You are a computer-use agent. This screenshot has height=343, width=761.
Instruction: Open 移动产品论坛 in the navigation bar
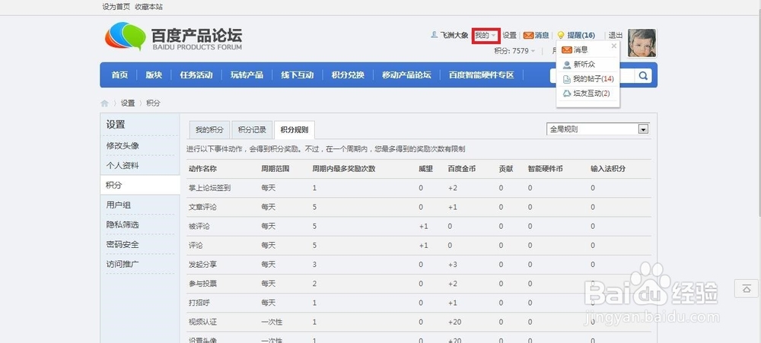tap(406, 75)
